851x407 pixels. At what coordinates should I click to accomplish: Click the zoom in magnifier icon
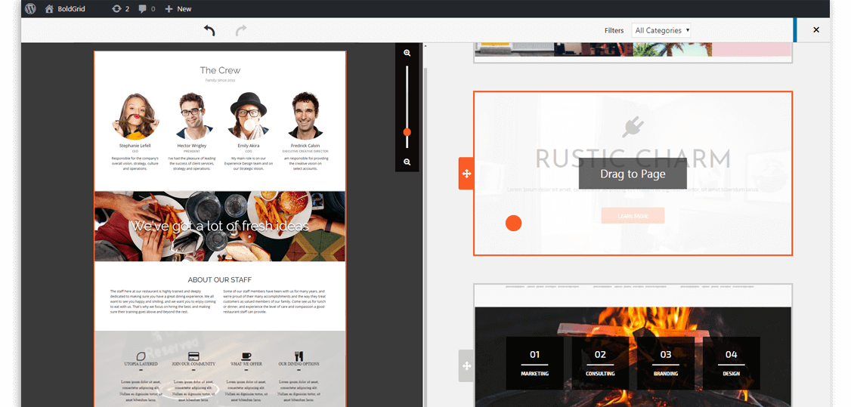coord(407,53)
